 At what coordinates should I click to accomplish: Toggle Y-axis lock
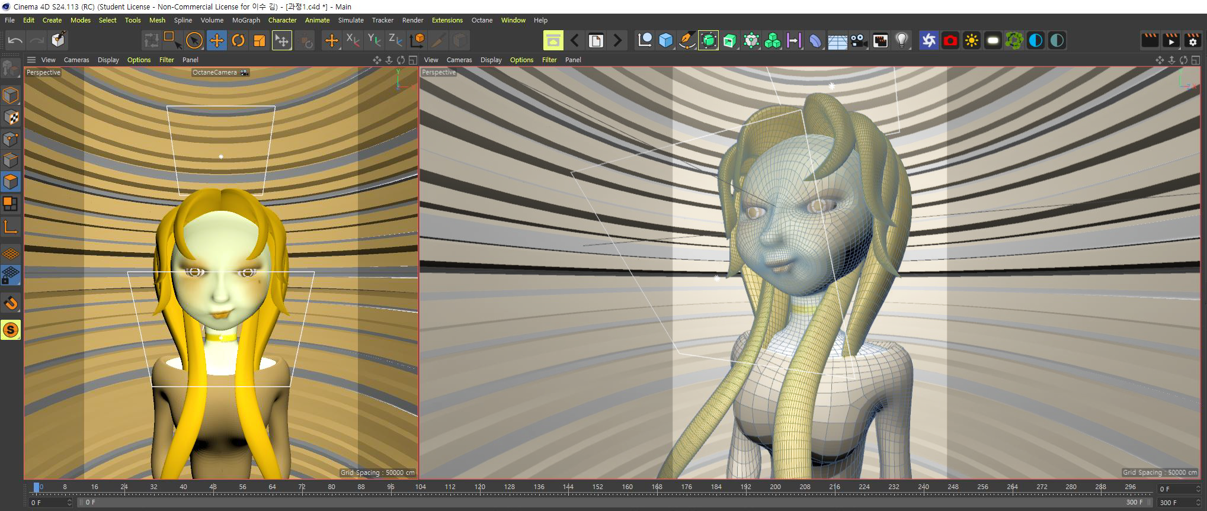click(x=374, y=40)
